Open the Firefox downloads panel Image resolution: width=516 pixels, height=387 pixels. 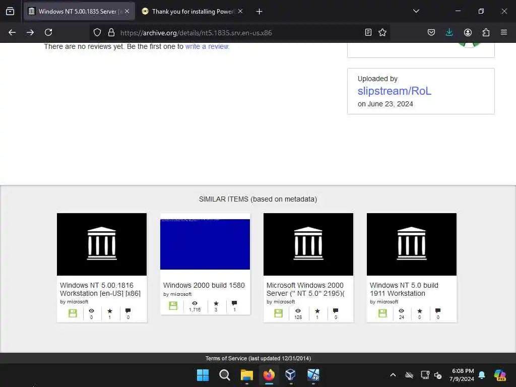pyautogui.click(x=449, y=32)
